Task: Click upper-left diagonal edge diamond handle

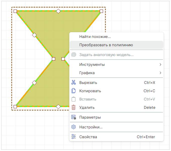Action: click(x=34, y=35)
